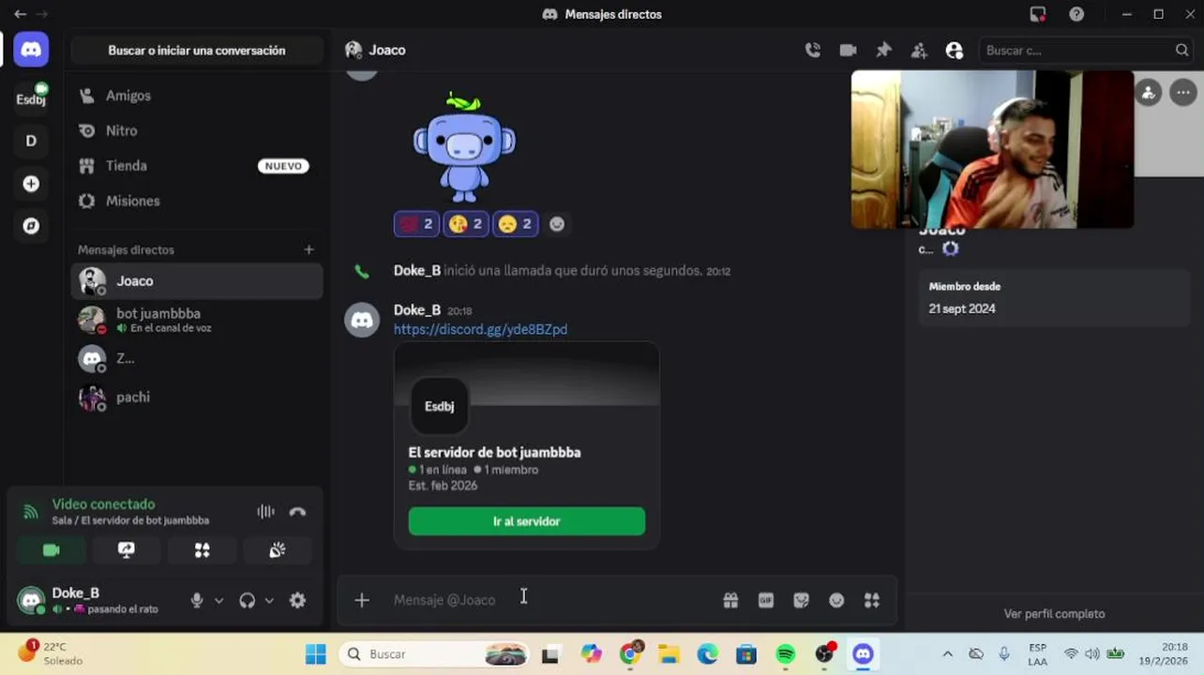The image size is (1204, 675).
Task: Start a video call with Joaco
Action: pos(848,51)
